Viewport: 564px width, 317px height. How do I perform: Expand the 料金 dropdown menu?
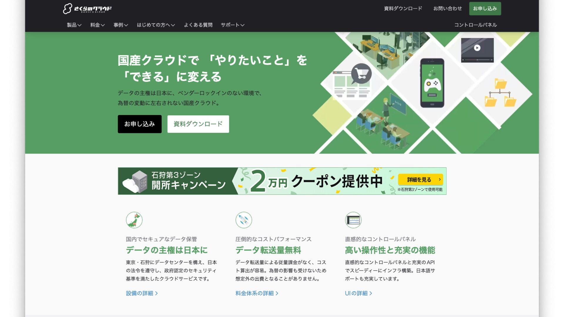tap(97, 25)
